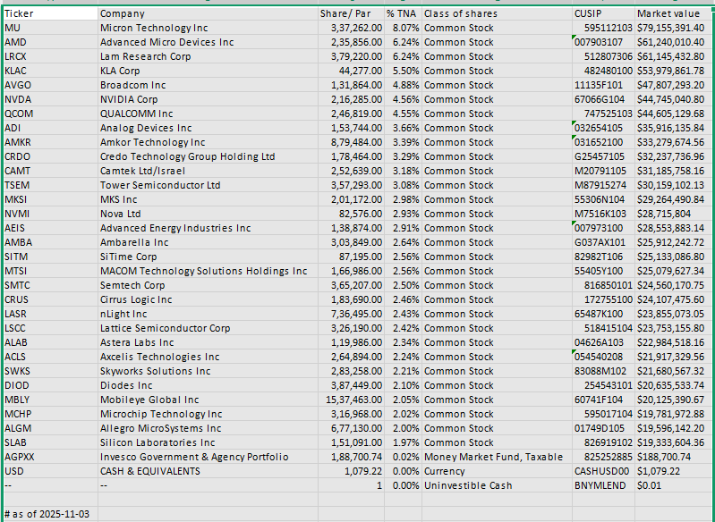
Task: Click the 8.07% TNA cell
Action: (402, 28)
